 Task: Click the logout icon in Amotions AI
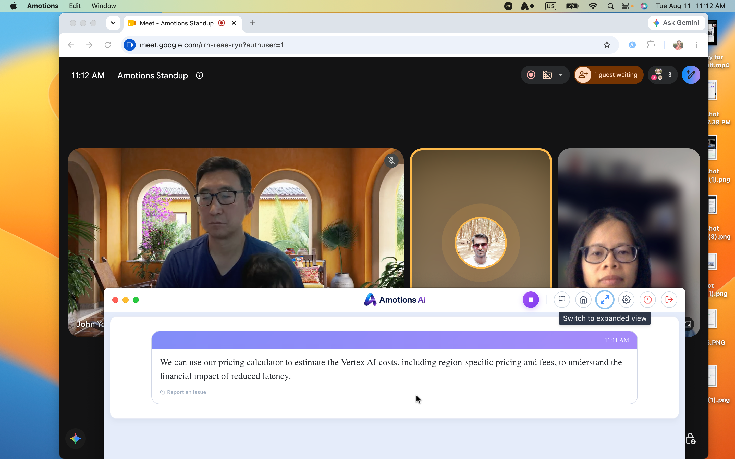click(669, 300)
